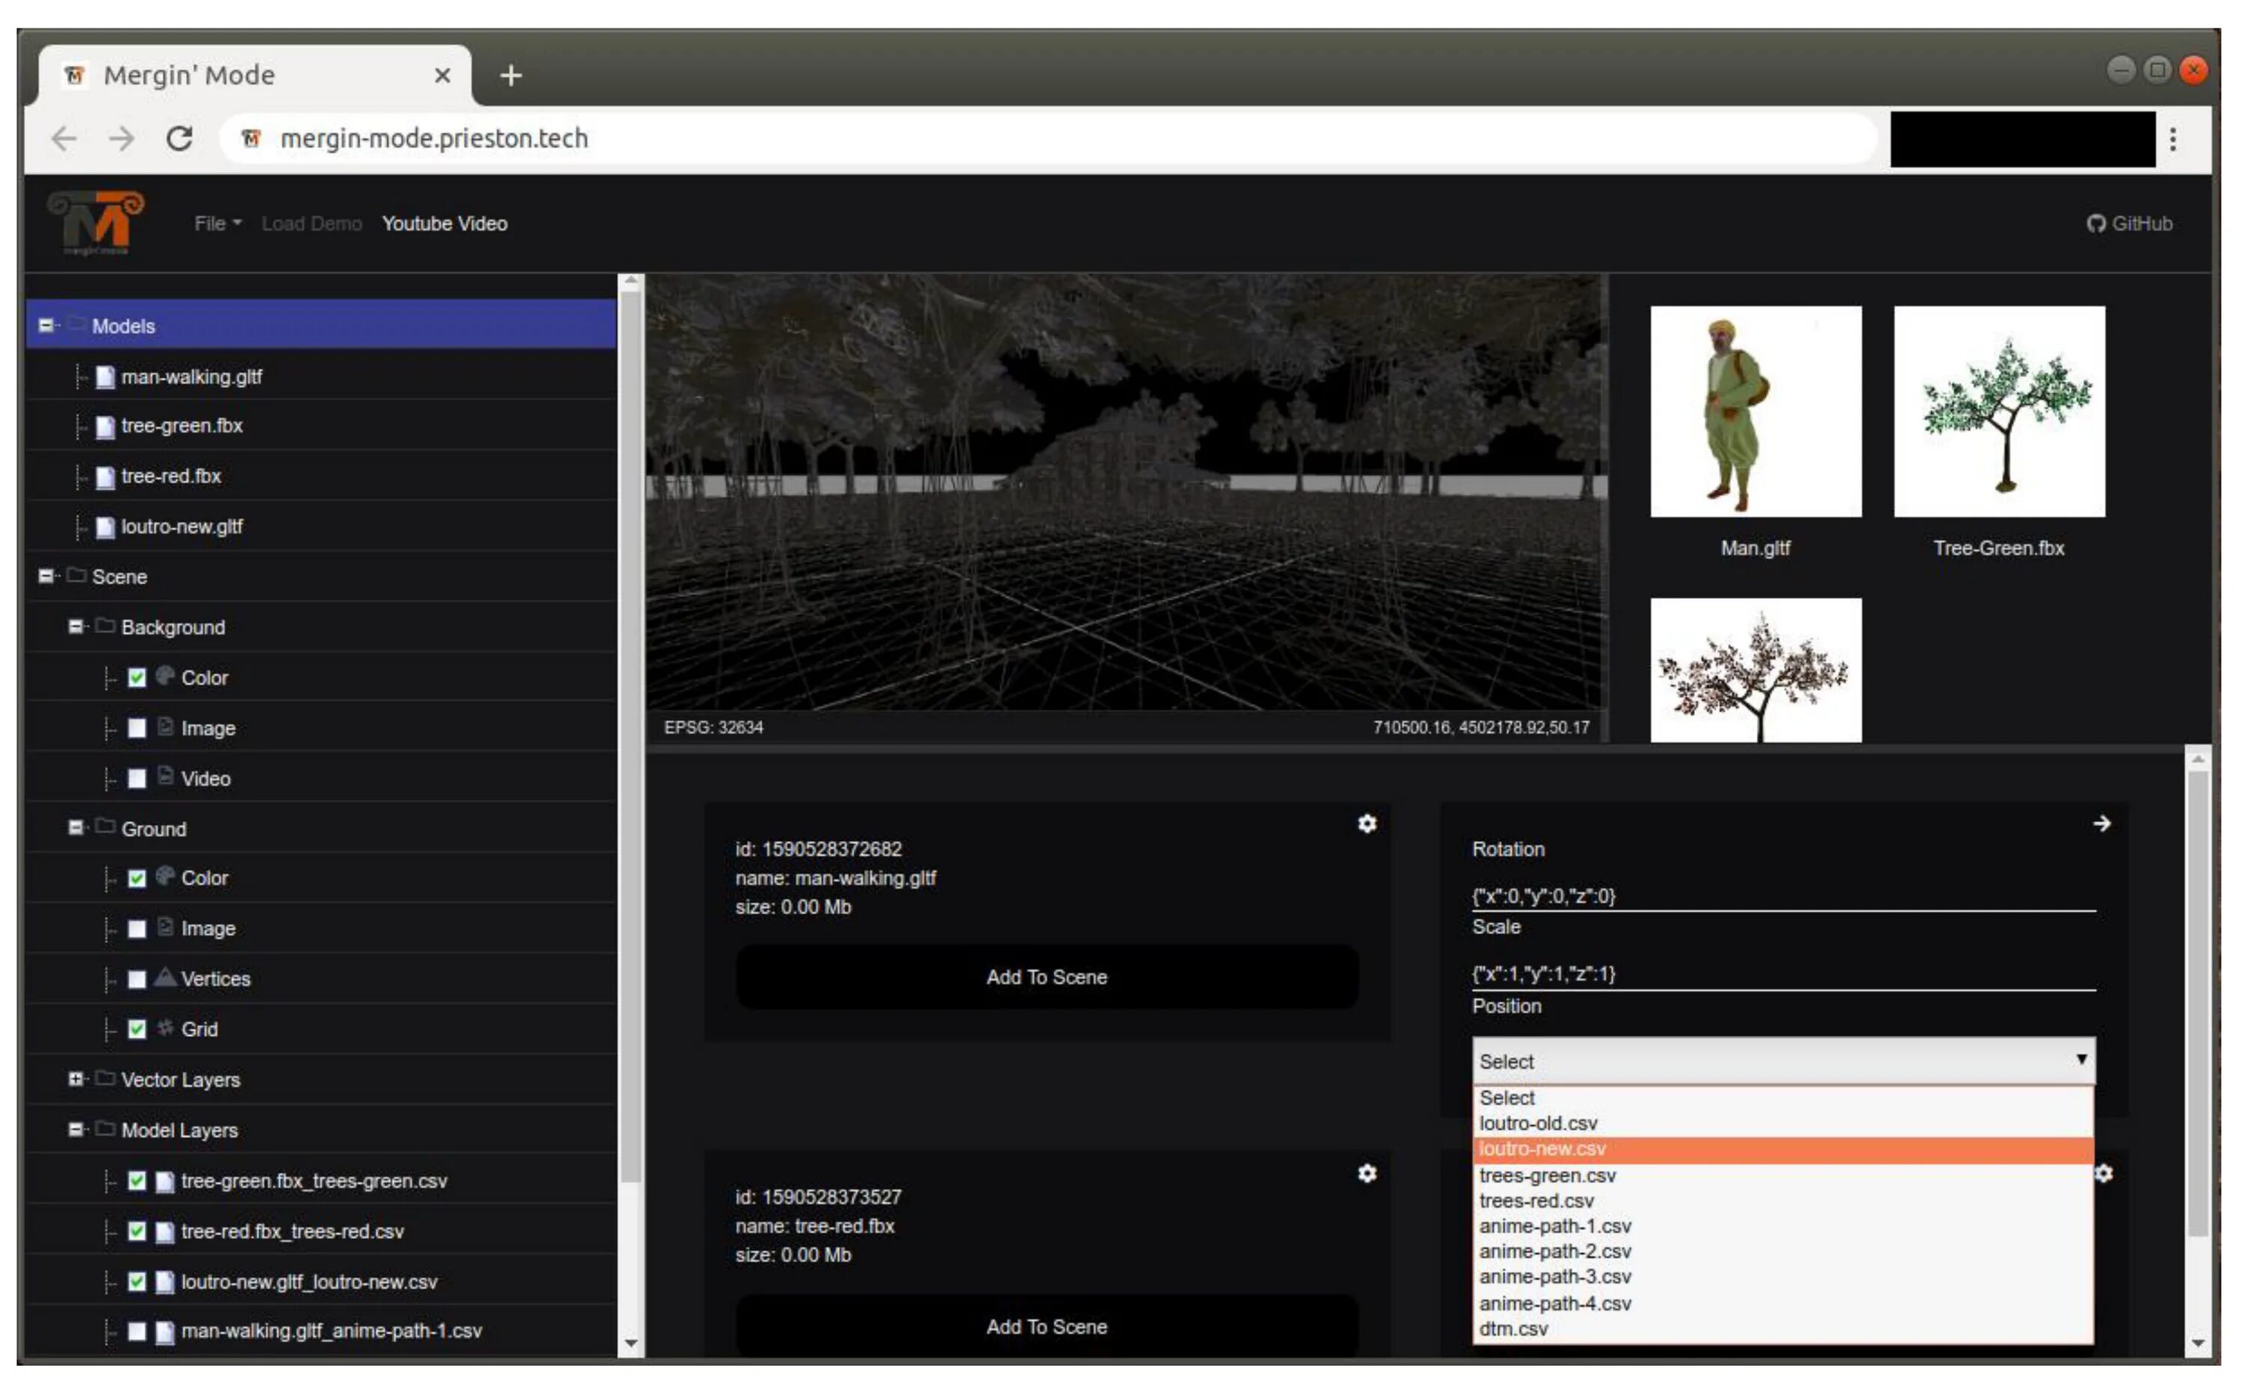The height and width of the screenshot is (1386, 2241).
Task: Click the arrow icon in Rotation panel
Action: click(2101, 824)
